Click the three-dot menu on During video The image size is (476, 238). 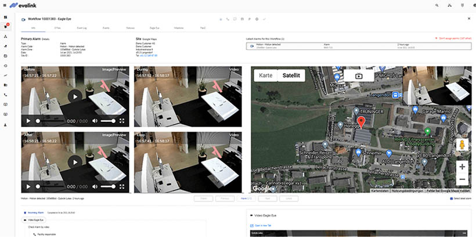tap(235, 121)
